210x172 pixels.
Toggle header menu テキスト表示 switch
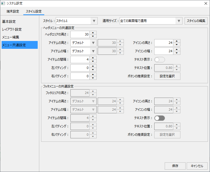coord(159,60)
